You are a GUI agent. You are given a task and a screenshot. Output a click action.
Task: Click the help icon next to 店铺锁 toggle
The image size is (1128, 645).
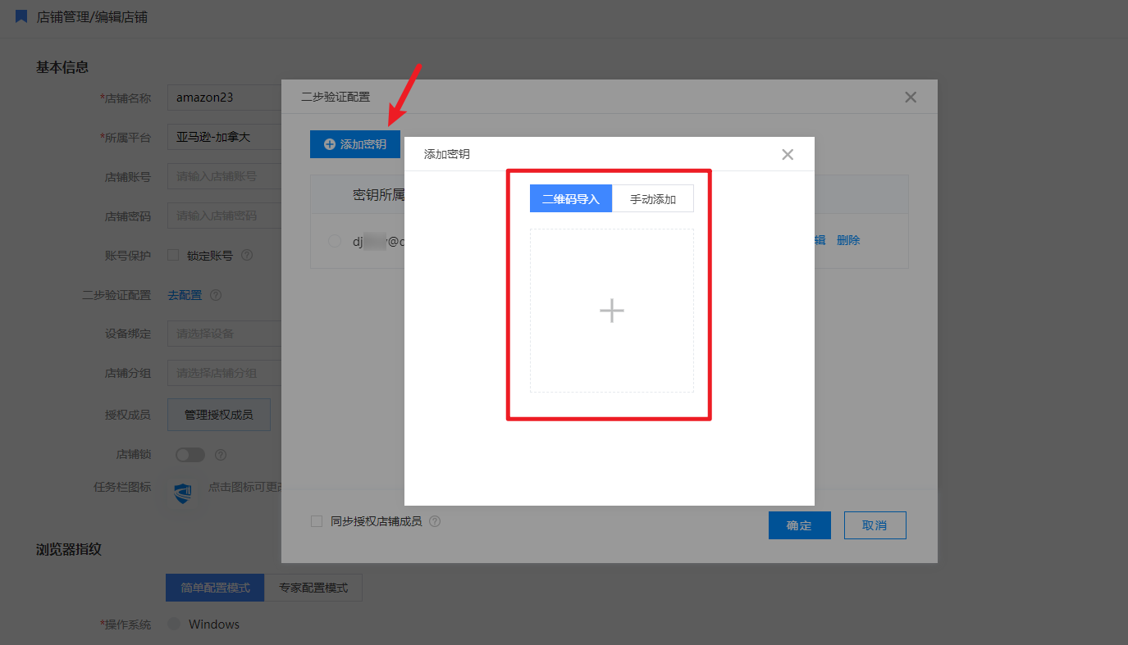[x=221, y=455]
